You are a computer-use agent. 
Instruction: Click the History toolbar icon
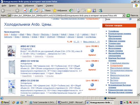(71, 11)
